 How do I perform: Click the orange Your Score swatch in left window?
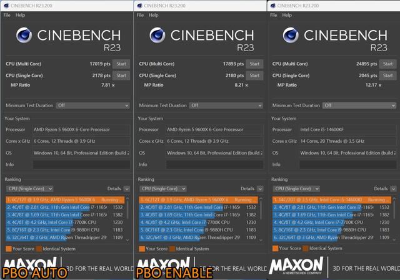click(x=7, y=248)
